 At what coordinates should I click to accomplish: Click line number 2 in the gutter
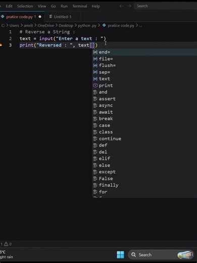(x=10, y=38)
